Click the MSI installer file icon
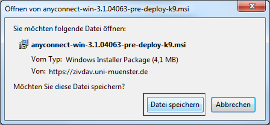Screen dimensions: 270x125 (24, 44)
